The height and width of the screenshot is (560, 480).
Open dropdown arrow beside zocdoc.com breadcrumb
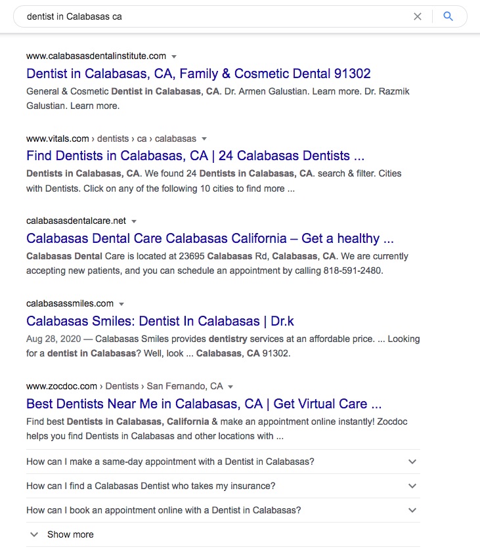point(230,387)
